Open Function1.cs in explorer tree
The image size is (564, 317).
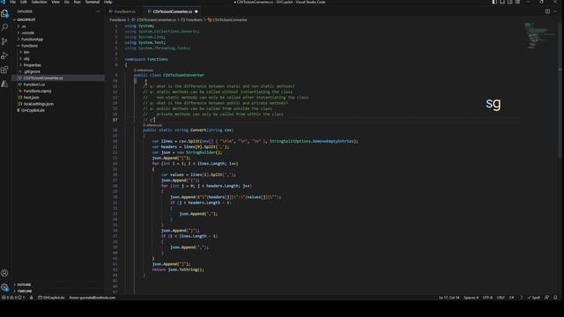(34, 85)
